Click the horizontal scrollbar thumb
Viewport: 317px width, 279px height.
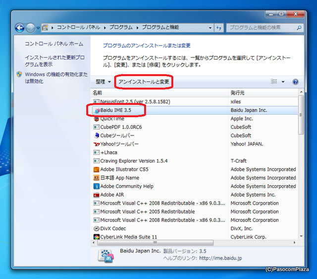click(x=155, y=243)
